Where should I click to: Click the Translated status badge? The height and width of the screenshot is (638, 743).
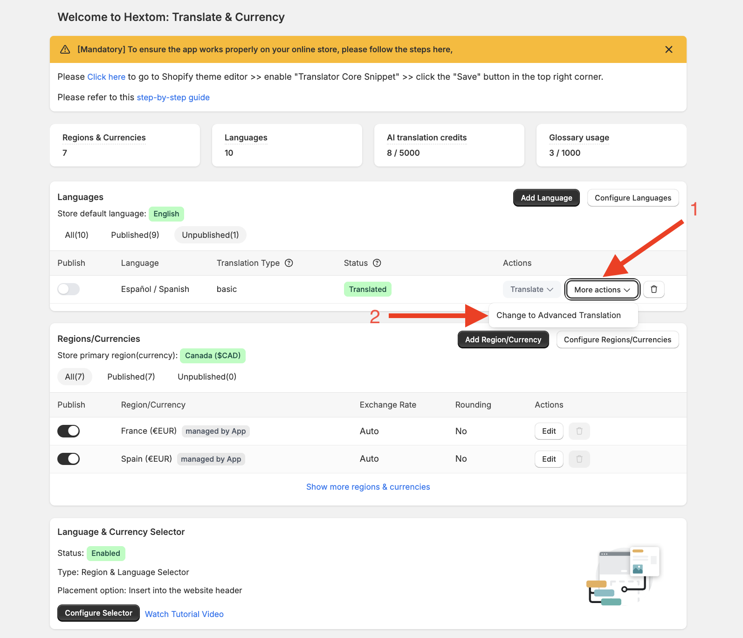[368, 289]
